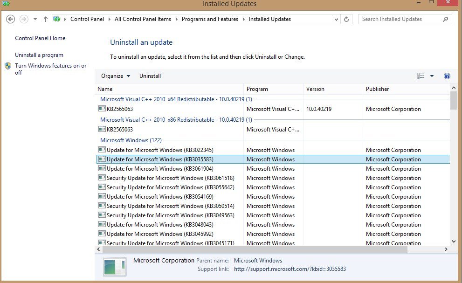This screenshot has width=462, height=283.
Task: Click the change view icon
Action: tap(421, 76)
